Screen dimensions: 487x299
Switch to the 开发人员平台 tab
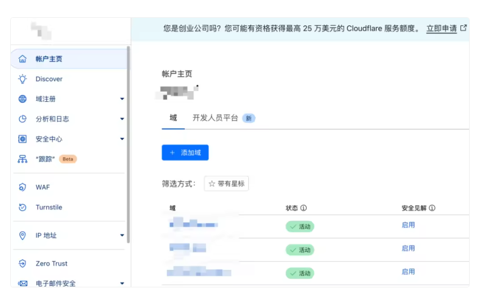pyautogui.click(x=215, y=118)
